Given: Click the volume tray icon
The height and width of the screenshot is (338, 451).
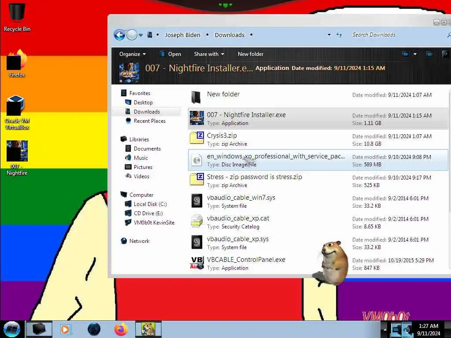Looking at the screenshot, I should 407,329.
